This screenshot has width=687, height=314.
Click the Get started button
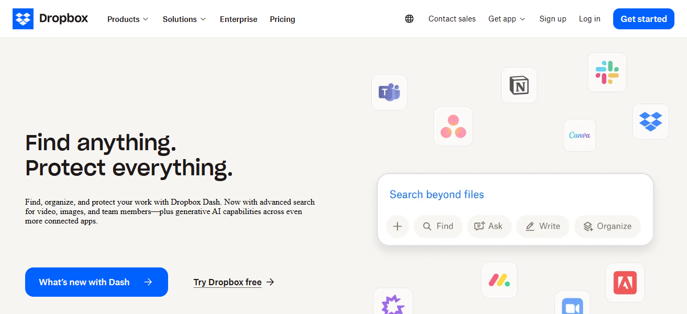click(x=644, y=18)
